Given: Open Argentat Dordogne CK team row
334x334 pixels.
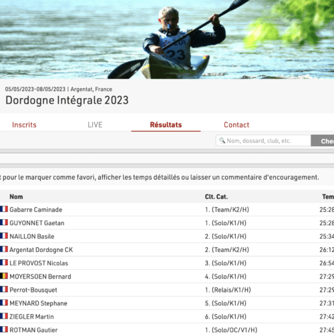Looking at the screenshot, I should [x=167, y=250].
